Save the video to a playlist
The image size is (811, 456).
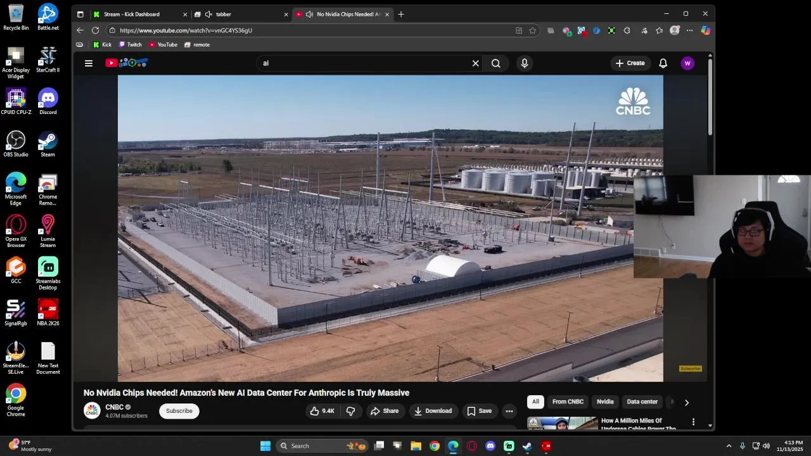(x=479, y=411)
